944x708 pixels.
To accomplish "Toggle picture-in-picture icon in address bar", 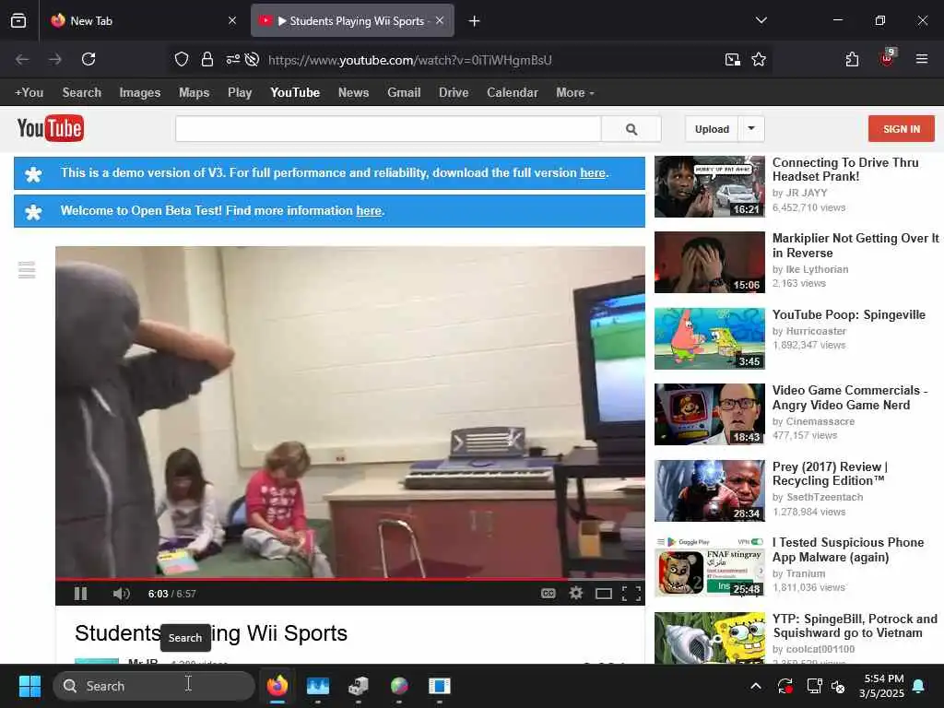I will coord(733,59).
